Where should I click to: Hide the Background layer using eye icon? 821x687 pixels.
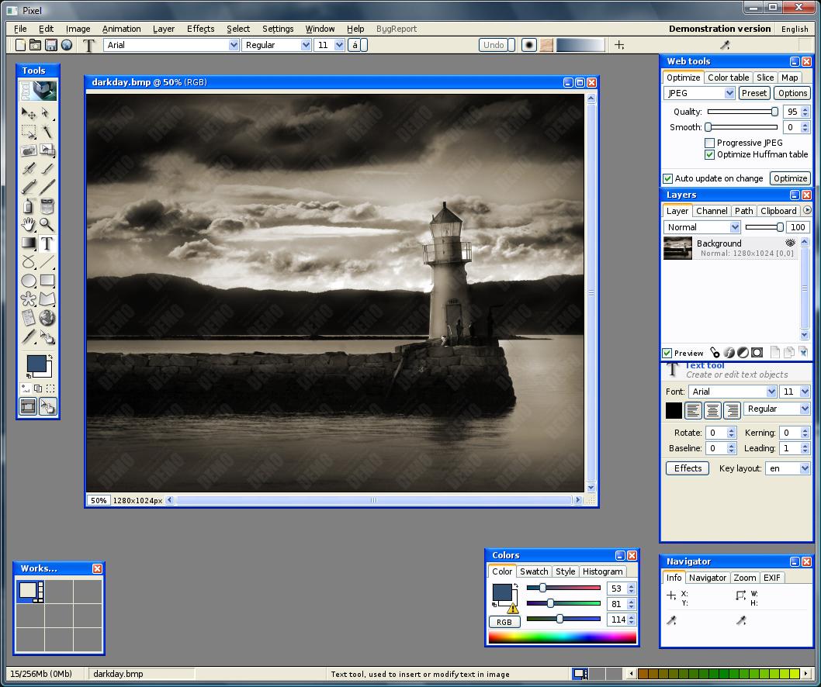(x=790, y=243)
